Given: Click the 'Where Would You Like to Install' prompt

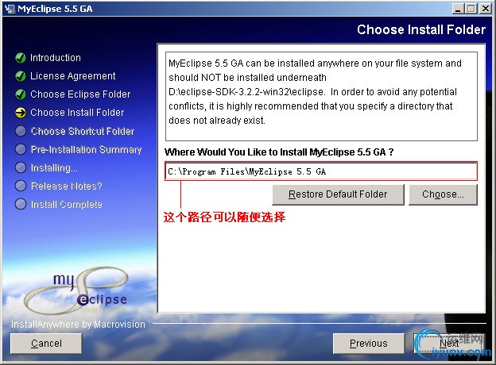Looking at the screenshot, I should click(279, 152).
